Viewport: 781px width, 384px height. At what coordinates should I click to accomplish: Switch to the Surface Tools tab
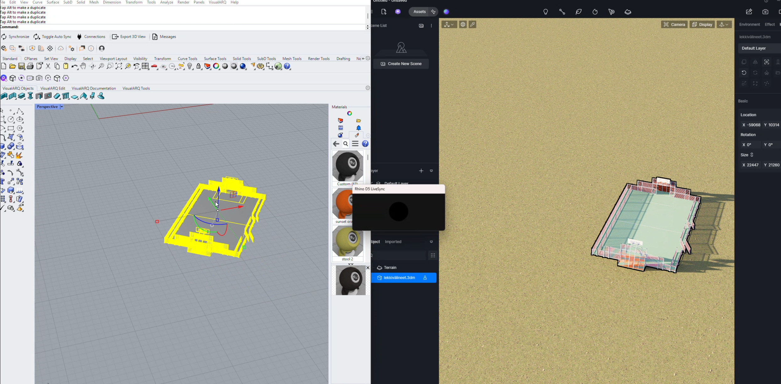tap(215, 59)
